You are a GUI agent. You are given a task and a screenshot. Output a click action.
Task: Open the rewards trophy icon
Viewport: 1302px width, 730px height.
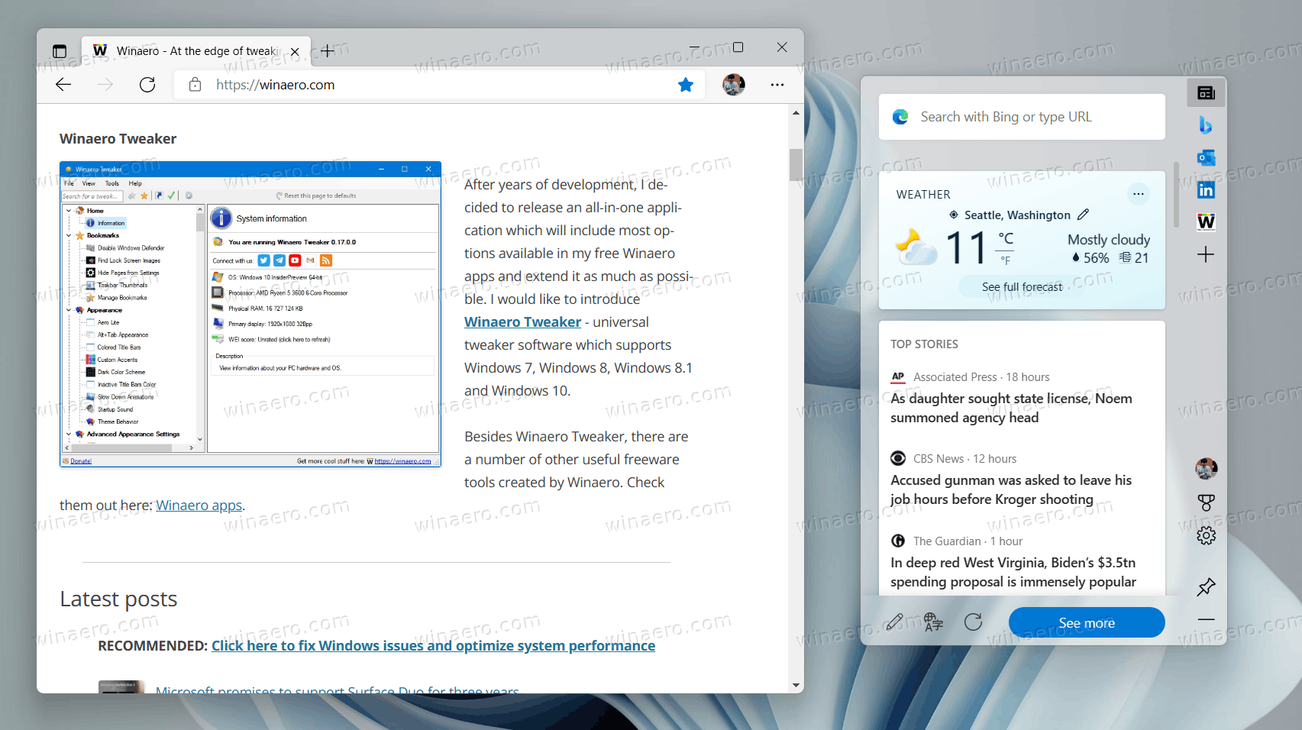[x=1207, y=502]
